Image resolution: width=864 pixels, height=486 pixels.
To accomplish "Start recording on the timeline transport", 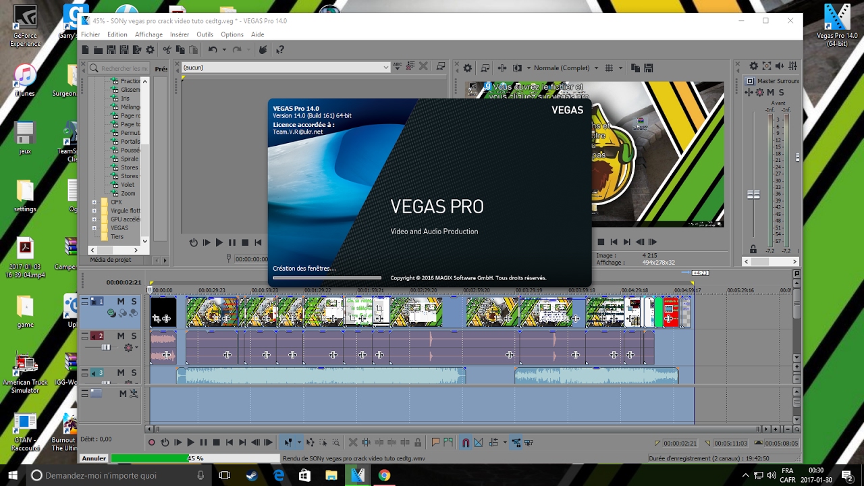I will pyautogui.click(x=152, y=443).
